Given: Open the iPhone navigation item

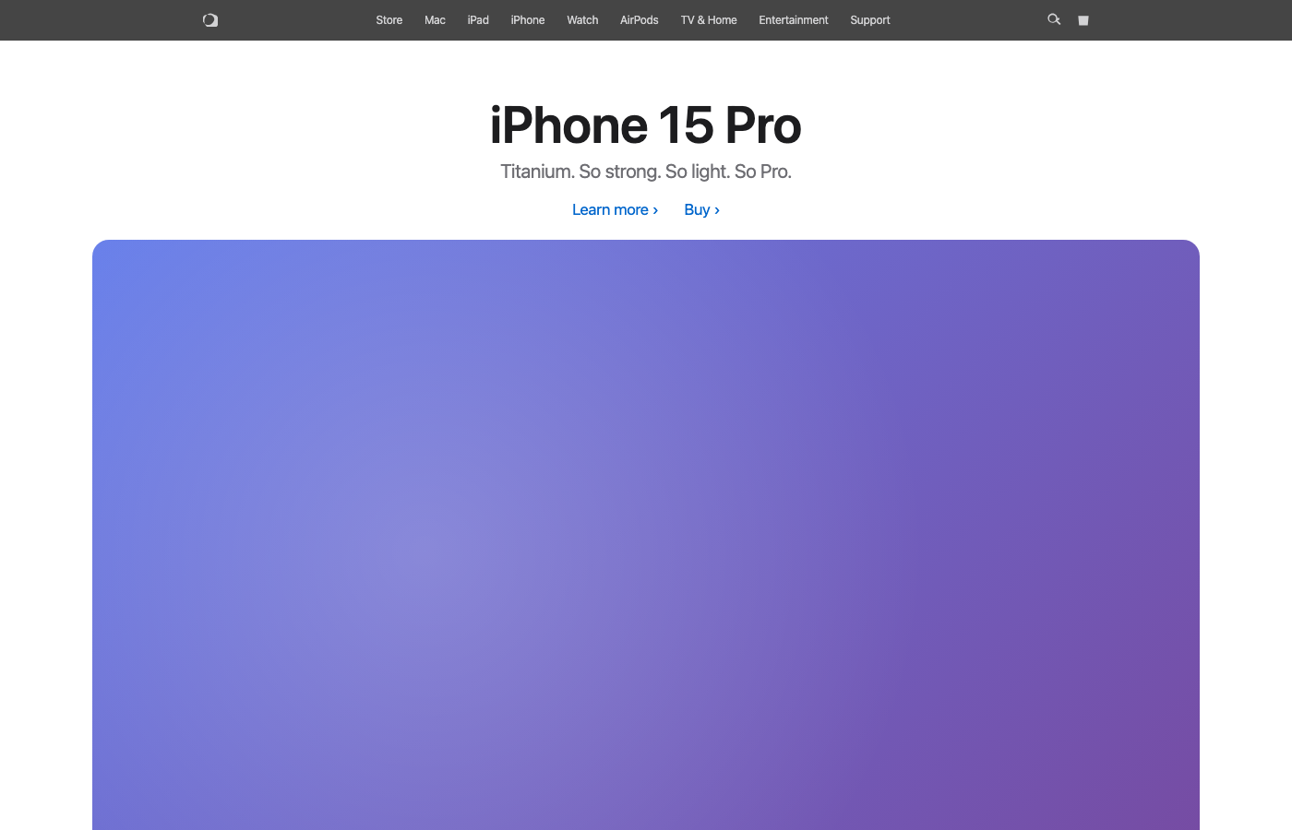Looking at the screenshot, I should [x=528, y=20].
